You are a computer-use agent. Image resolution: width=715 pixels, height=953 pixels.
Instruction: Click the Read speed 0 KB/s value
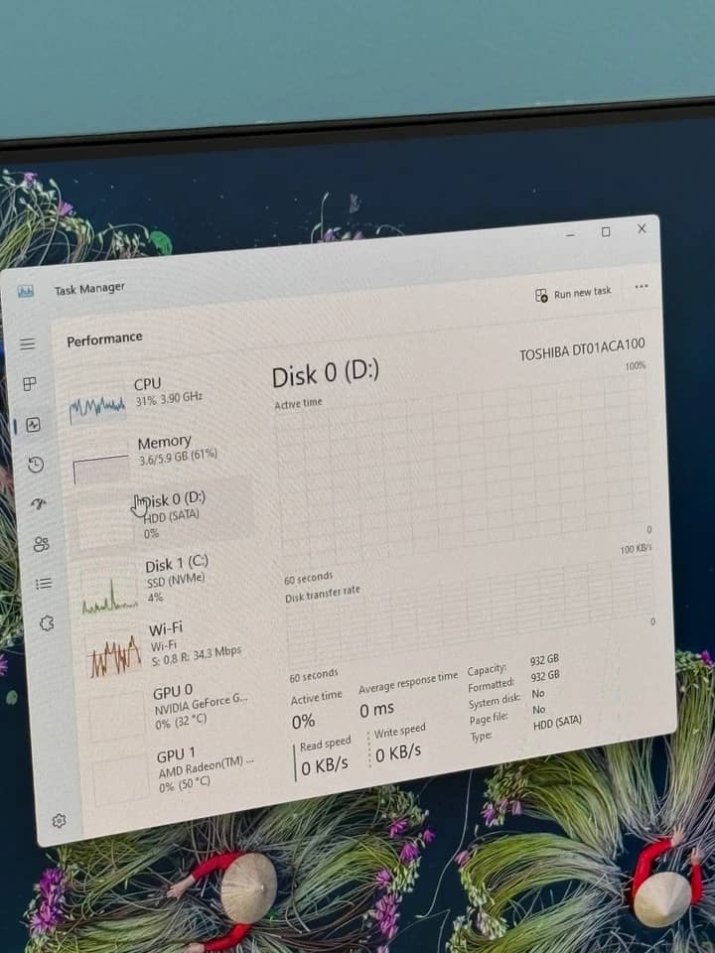pyautogui.click(x=325, y=764)
